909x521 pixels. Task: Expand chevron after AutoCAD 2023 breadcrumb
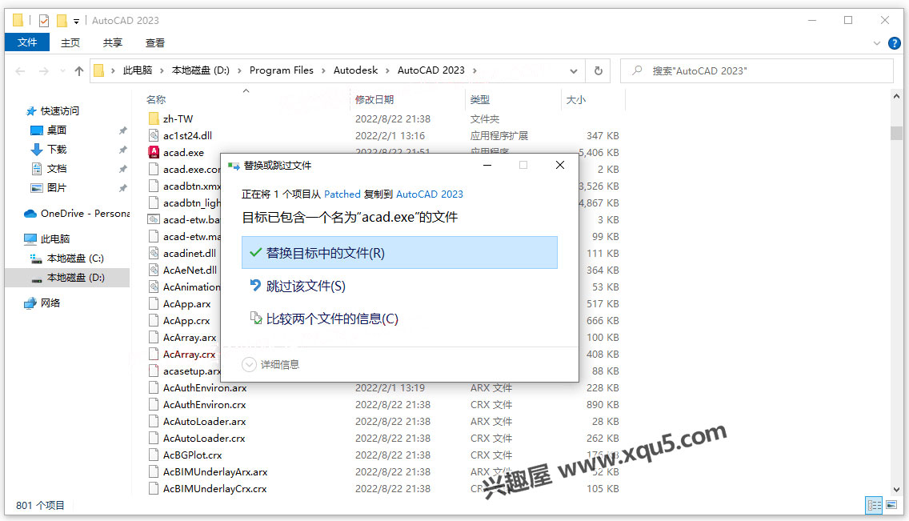tap(475, 70)
